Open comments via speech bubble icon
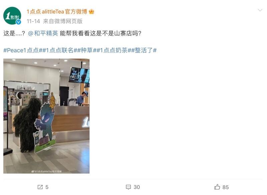This screenshot has width=267, height=195. click(x=128, y=187)
